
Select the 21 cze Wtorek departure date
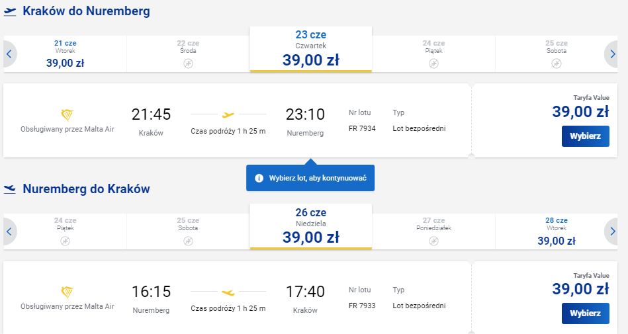coord(66,54)
